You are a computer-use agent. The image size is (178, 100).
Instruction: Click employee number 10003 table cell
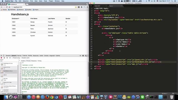coord(14,29)
